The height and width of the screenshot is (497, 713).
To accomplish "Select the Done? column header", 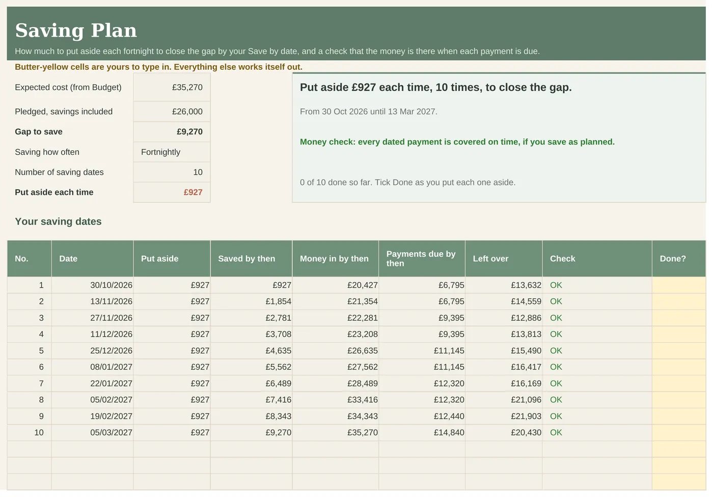I will click(x=679, y=259).
